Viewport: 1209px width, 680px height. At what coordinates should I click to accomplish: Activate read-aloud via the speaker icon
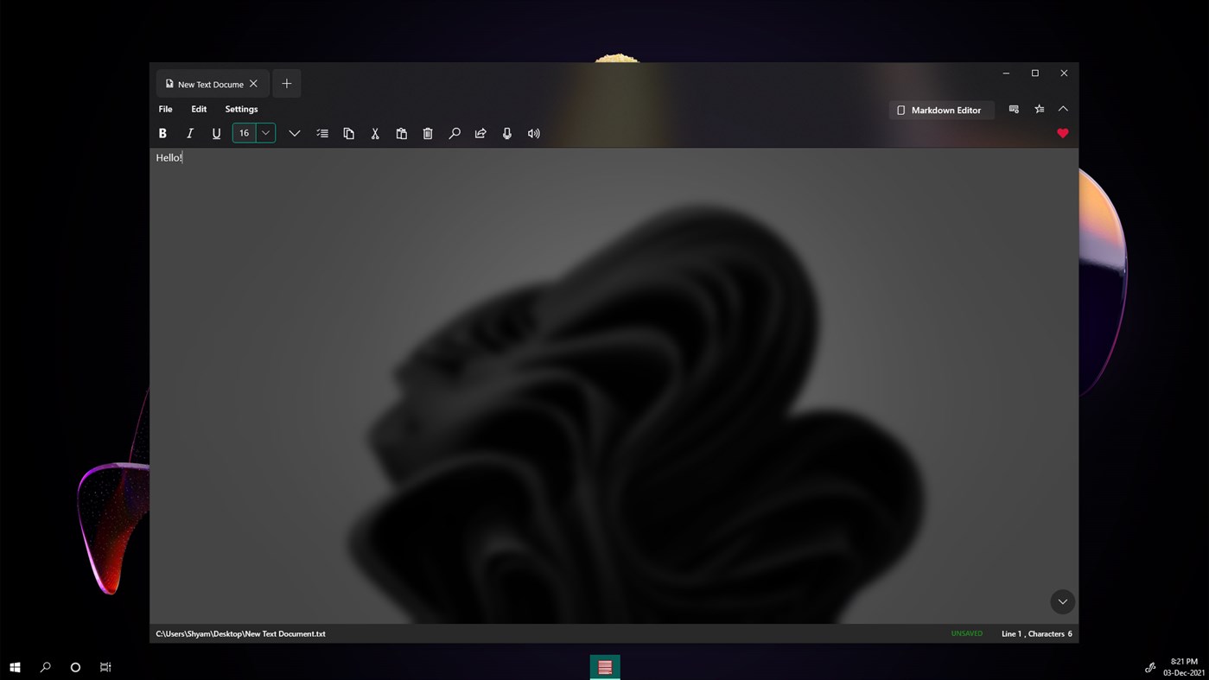tap(533, 133)
